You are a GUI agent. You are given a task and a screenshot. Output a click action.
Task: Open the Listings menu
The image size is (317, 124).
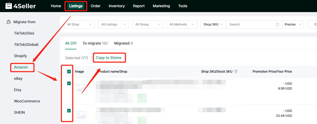point(76,6)
